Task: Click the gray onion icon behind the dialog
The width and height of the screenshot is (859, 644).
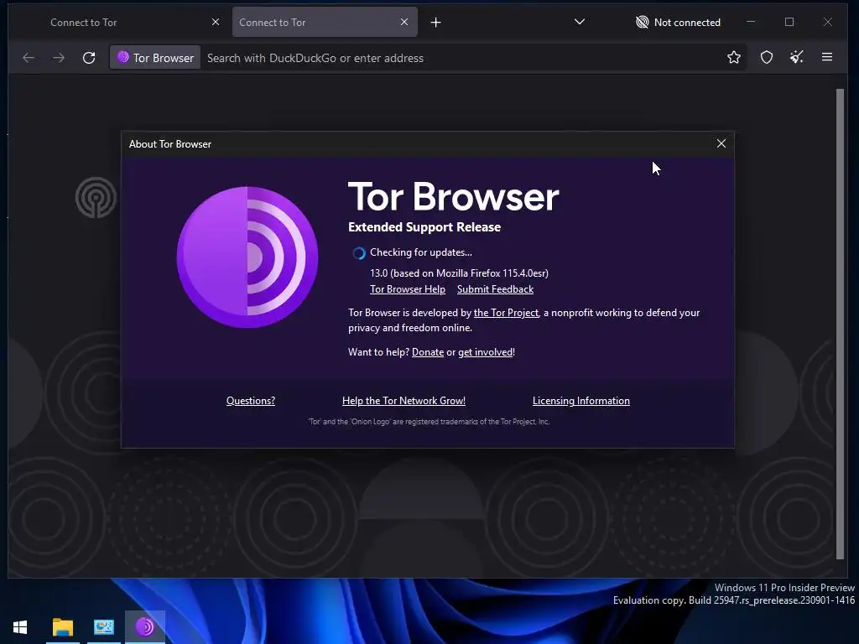Action: click(x=96, y=197)
